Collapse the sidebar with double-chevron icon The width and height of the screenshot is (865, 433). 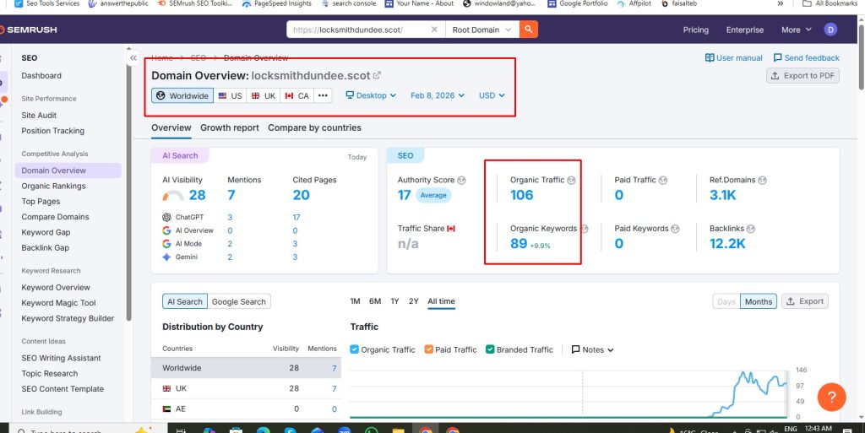point(133,58)
